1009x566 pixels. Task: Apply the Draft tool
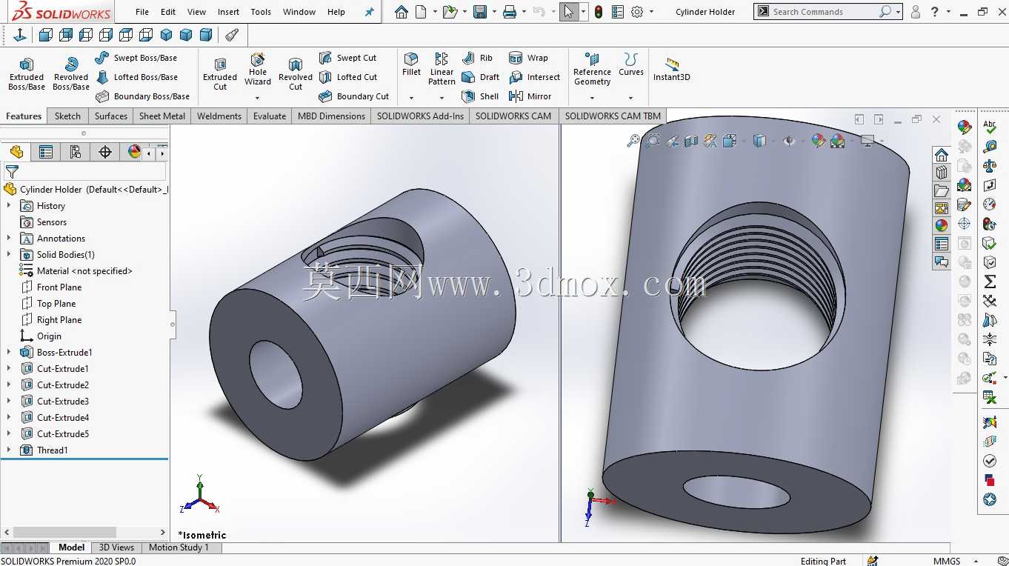pos(480,77)
